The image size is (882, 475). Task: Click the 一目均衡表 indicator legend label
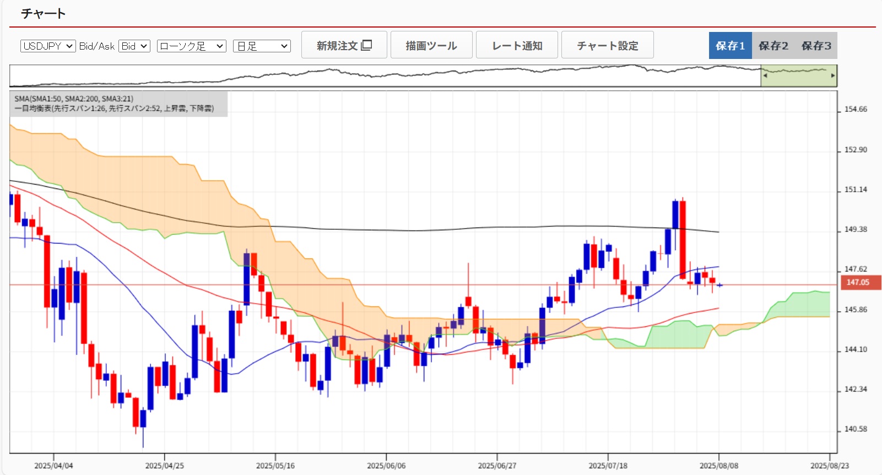[114, 109]
